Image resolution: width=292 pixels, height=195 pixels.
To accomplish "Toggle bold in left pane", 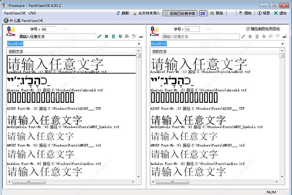I will pos(106,37).
